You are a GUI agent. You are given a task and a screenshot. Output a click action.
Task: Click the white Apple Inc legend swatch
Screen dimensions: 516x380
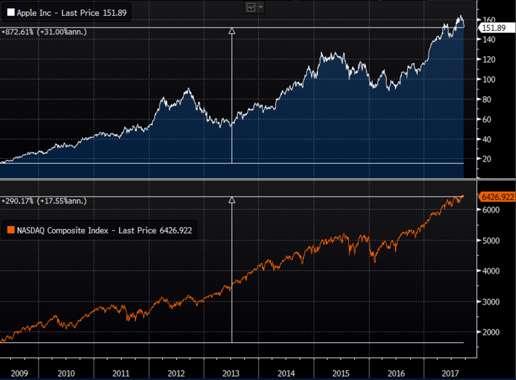(11, 12)
